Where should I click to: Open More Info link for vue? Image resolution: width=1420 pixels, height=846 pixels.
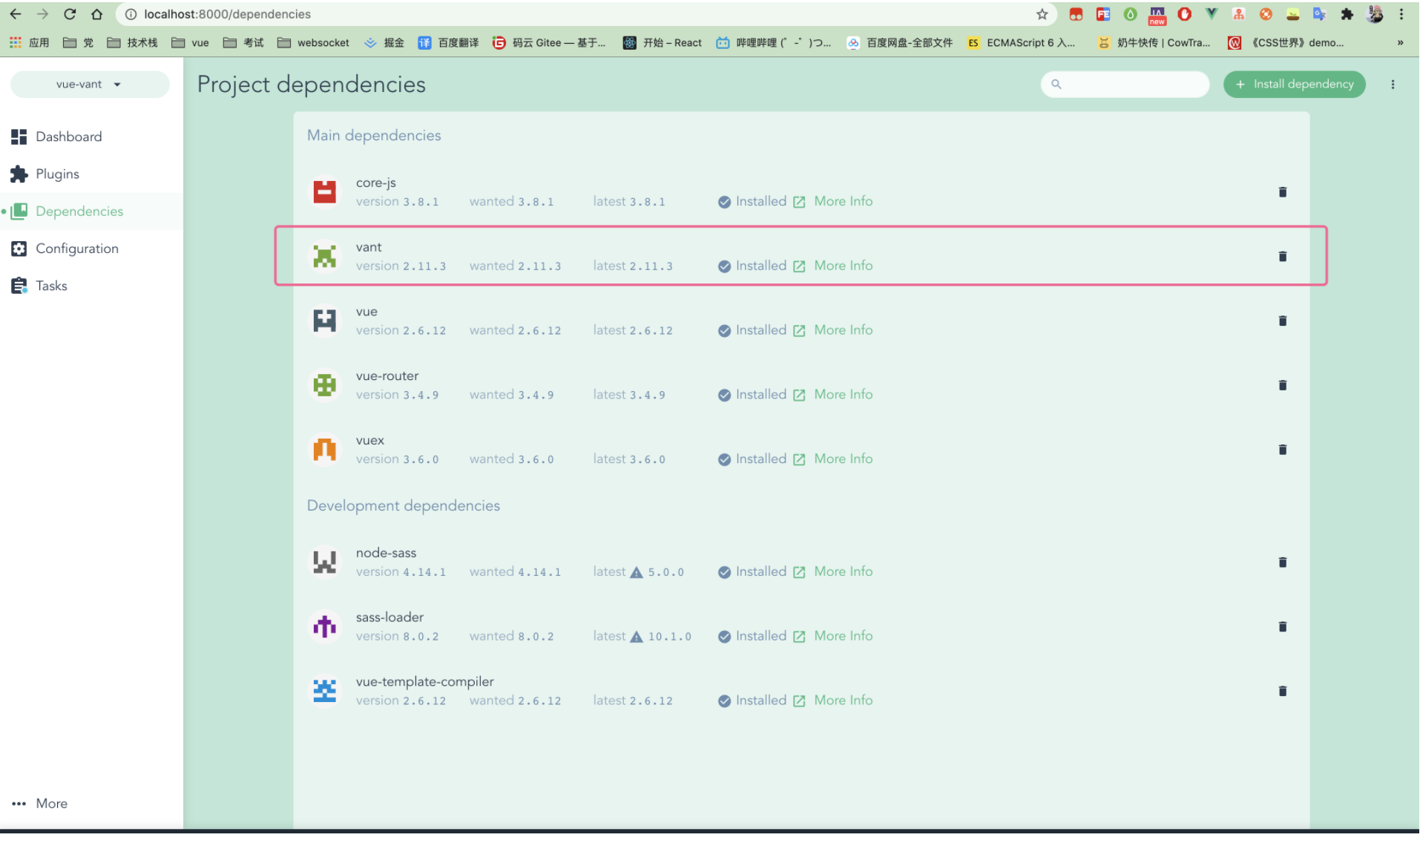tap(833, 330)
